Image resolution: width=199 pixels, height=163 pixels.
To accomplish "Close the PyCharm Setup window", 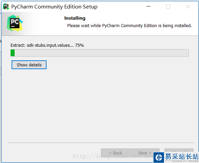I will pos(188,6).
